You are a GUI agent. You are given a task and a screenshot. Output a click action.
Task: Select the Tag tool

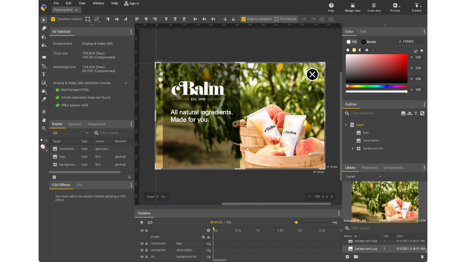(x=44, y=57)
